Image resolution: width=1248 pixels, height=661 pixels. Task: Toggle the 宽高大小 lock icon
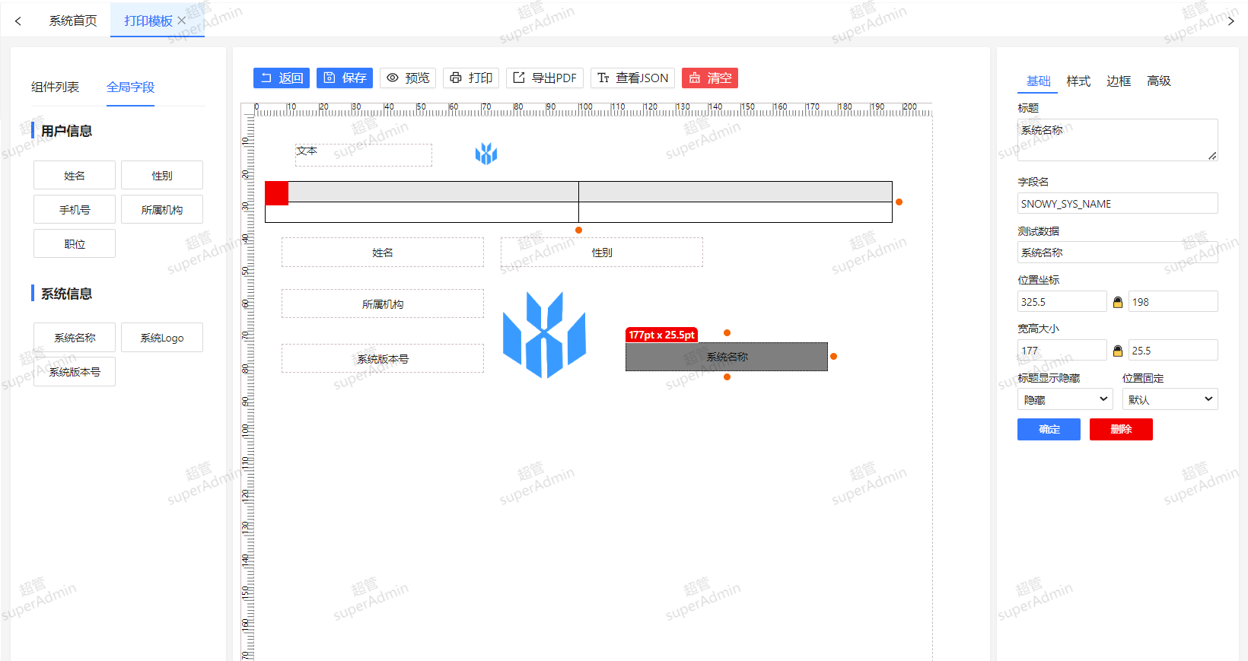(x=1118, y=351)
